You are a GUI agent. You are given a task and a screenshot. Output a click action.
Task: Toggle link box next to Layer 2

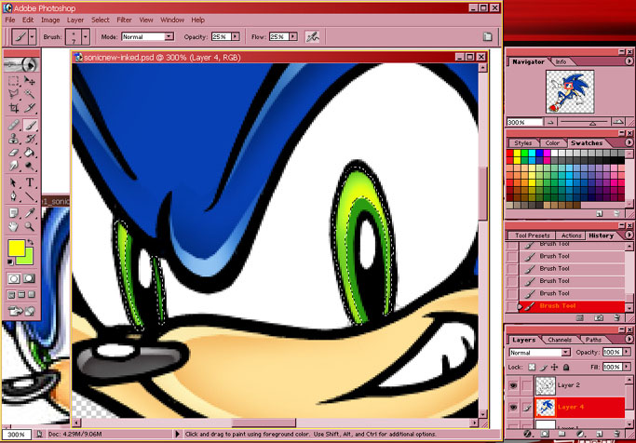coord(526,385)
